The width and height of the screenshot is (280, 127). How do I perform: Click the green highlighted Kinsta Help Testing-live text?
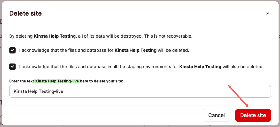[57, 81]
